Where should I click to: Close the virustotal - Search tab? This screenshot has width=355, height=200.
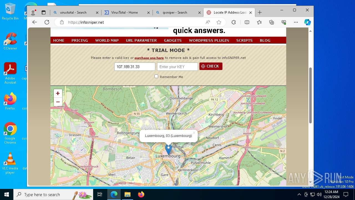coord(97,12)
